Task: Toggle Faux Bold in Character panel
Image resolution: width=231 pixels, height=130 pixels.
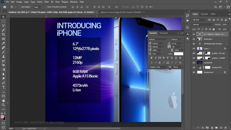Action: 152,58
